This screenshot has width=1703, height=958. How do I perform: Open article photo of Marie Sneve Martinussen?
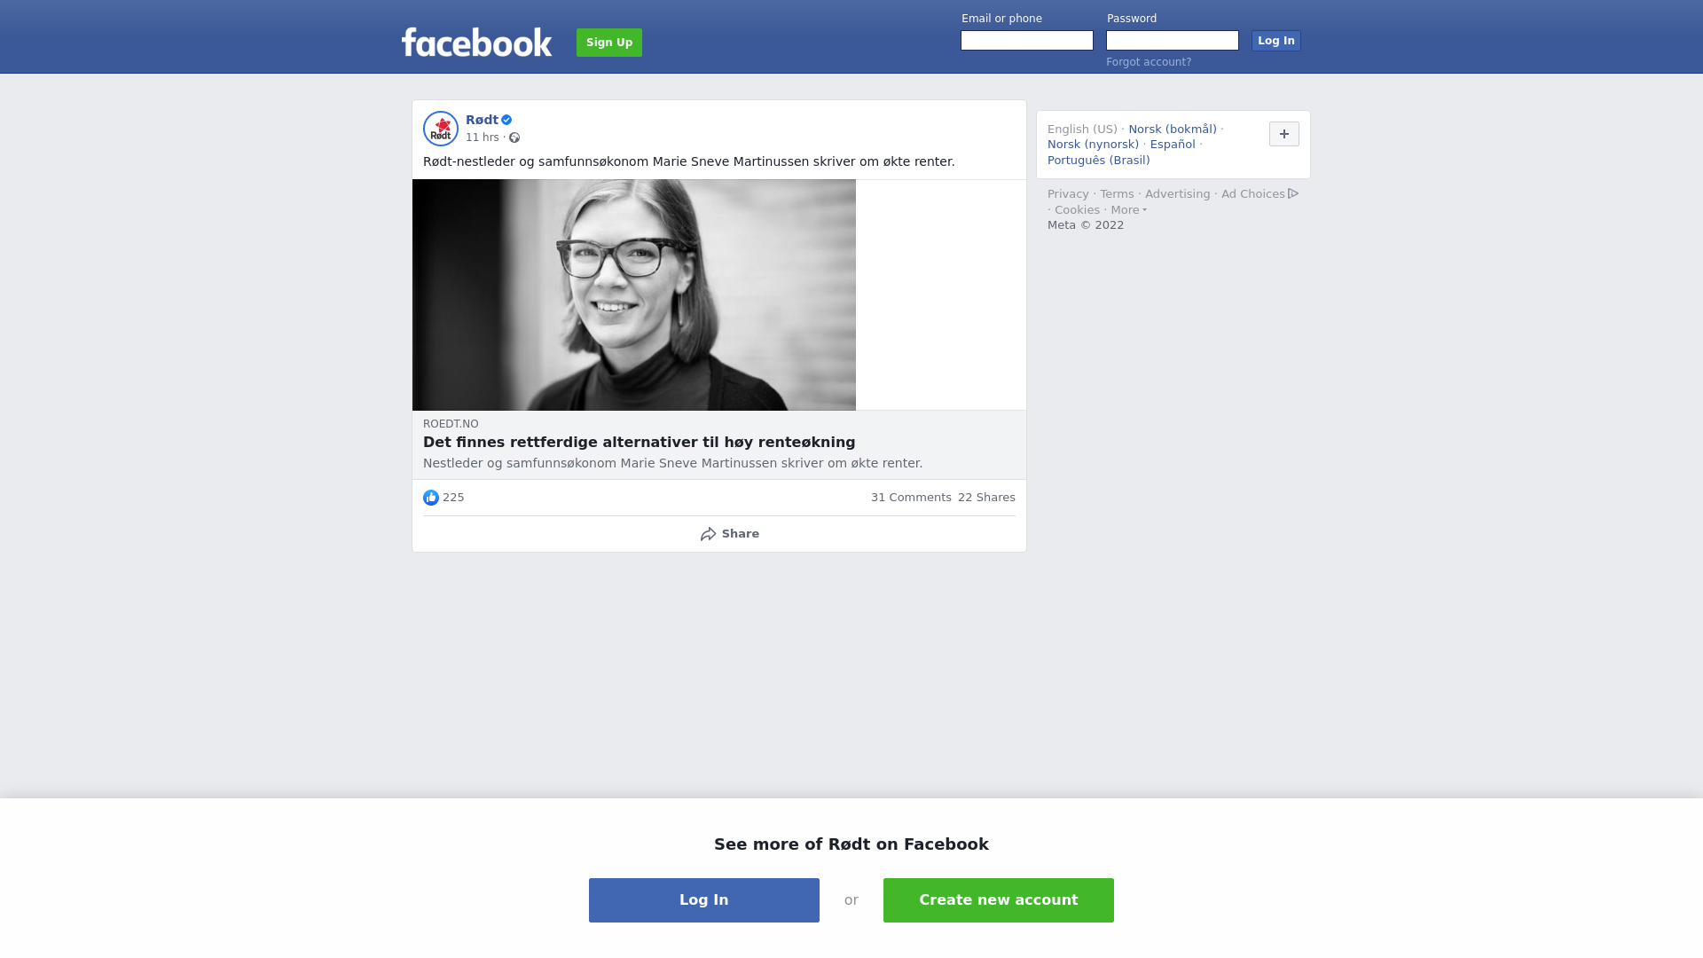[x=634, y=294]
